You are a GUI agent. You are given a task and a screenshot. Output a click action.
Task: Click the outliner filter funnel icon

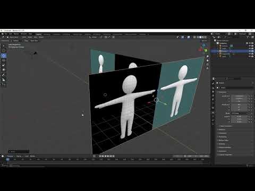point(248,37)
